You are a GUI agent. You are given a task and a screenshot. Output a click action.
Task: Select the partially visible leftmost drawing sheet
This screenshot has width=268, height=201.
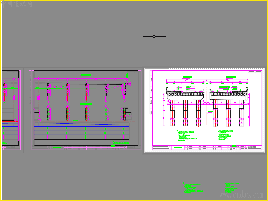11,110
